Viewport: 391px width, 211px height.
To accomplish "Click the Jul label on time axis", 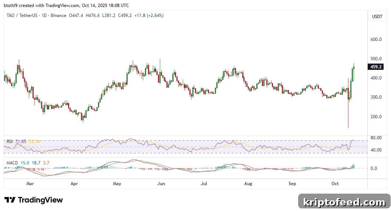I will click(x=204, y=184).
